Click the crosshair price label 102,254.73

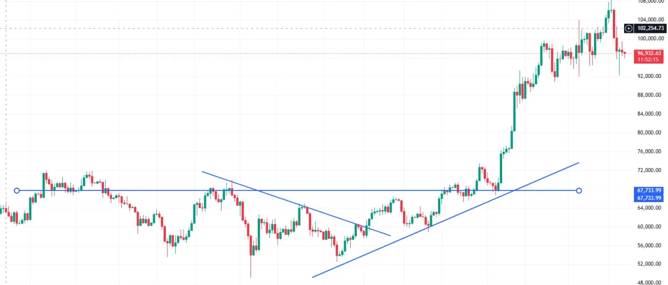point(650,28)
